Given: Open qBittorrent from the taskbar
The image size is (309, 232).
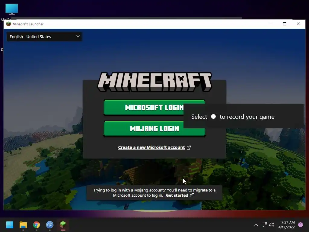Looking at the screenshot, I should coord(50,225).
